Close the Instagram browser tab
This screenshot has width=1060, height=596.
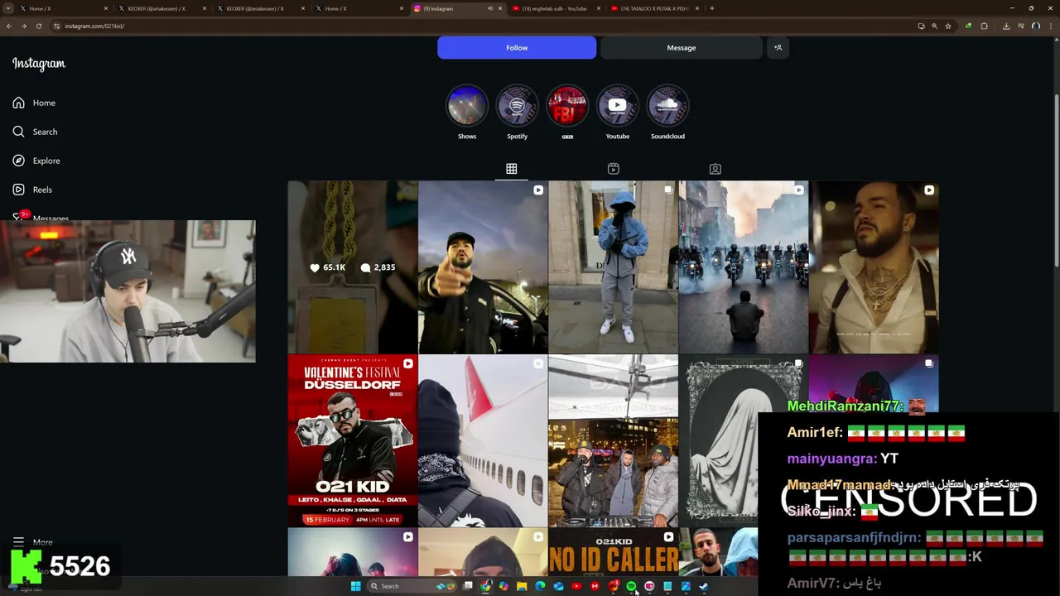499,8
